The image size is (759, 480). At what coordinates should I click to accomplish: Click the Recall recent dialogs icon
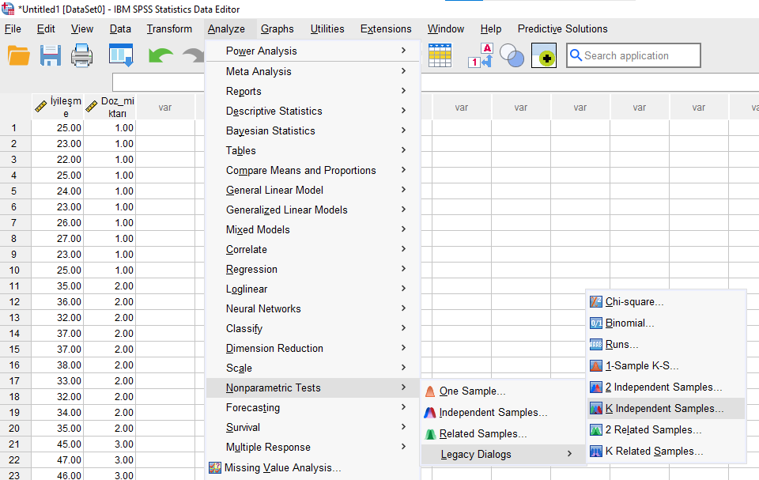[x=121, y=55]
